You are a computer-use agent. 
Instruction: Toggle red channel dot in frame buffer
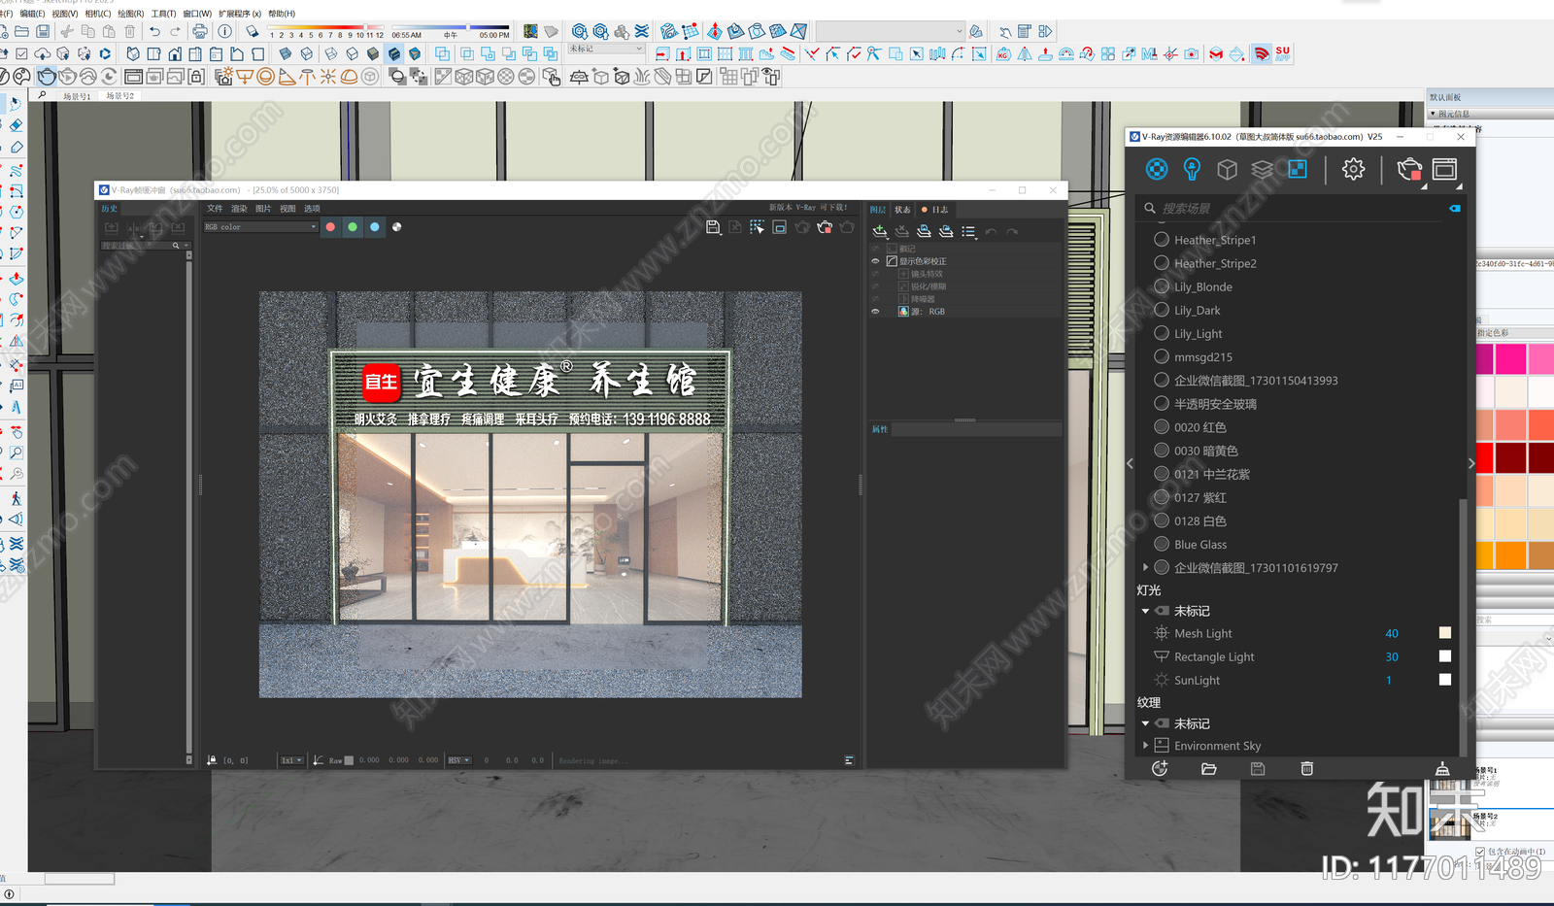[x=330, y=227]
